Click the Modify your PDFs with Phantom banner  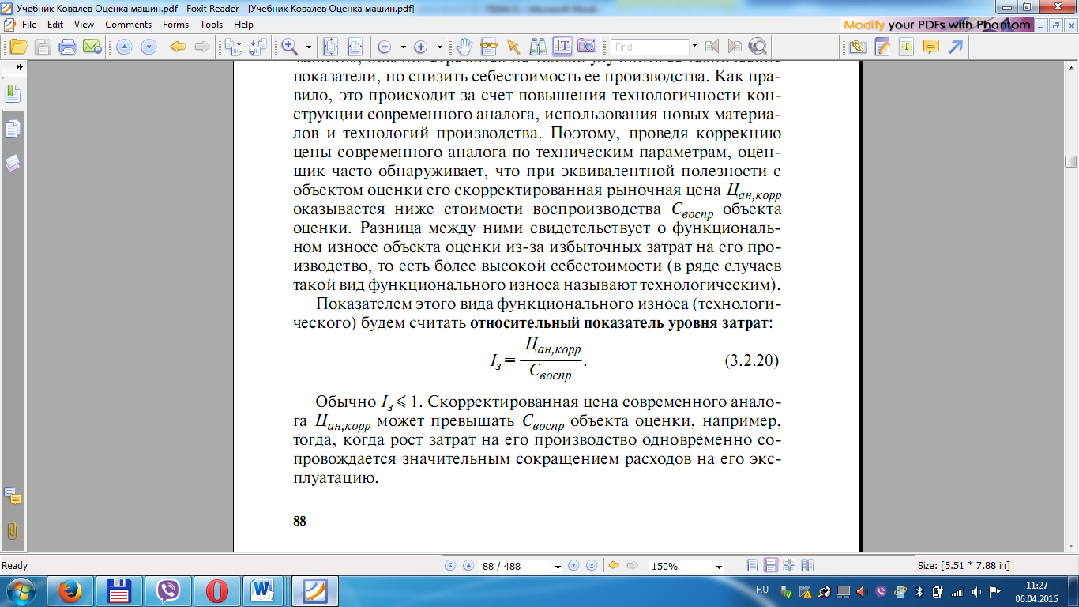[x=938, y=25]
